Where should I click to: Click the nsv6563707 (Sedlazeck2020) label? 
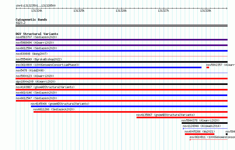pyautogui.click(x=36, y=37)
